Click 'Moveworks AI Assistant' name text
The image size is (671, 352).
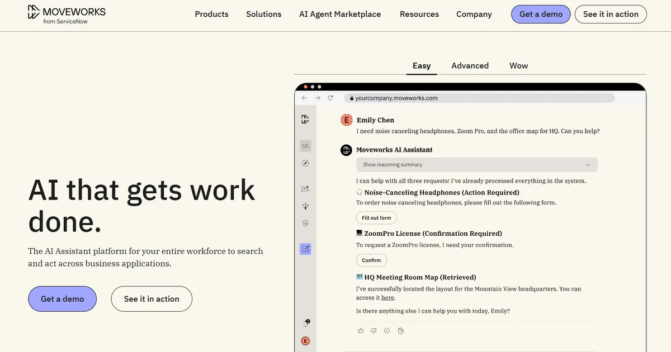pyautogui.click(x=394, y=150)
